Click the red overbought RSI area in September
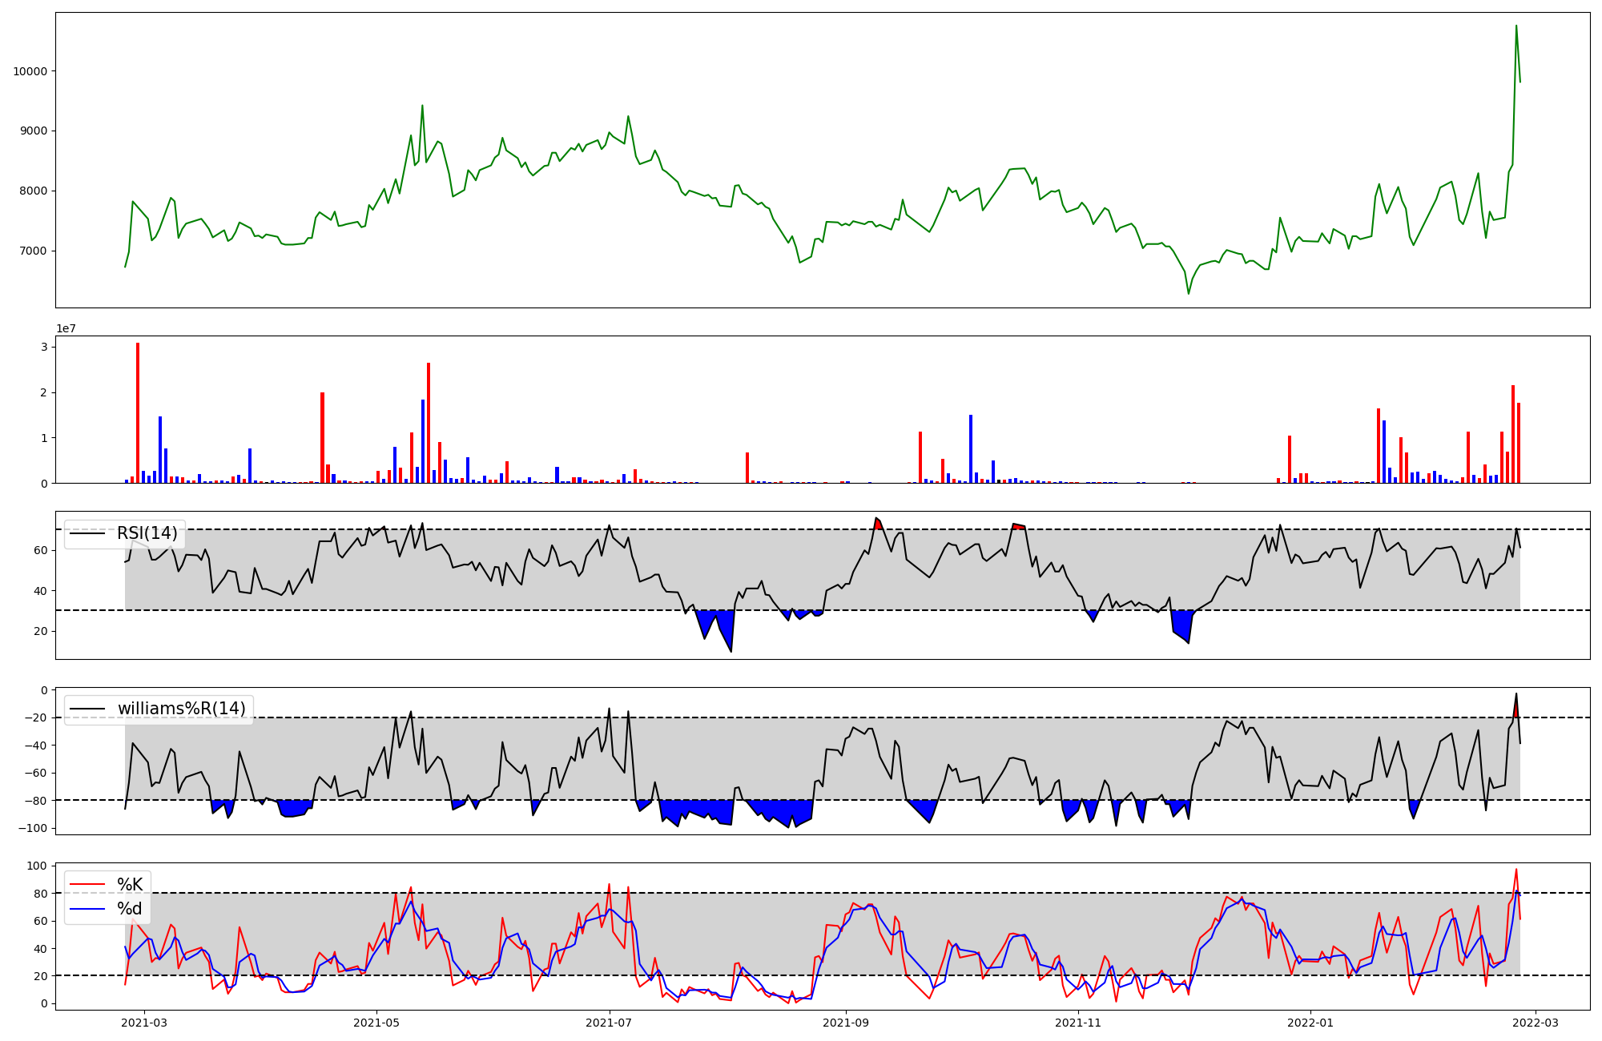1602x1041 pixels. coord(879,524)
